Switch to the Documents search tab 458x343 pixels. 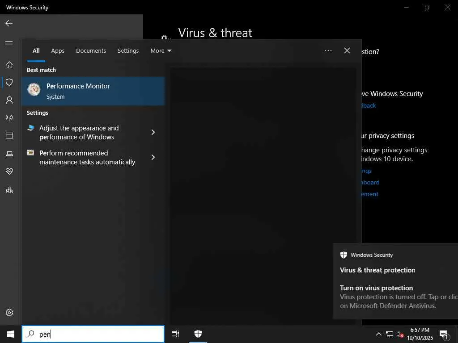[91, 51]
